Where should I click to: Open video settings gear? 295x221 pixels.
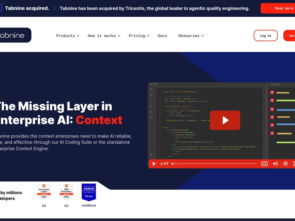click(285, 164)
